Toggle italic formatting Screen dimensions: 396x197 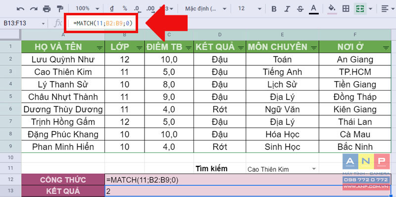coord(287,9)
